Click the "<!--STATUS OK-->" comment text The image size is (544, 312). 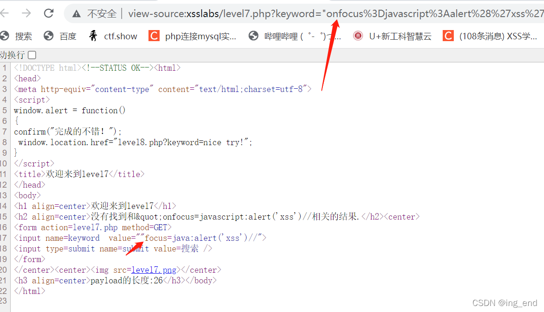(117, 68)
